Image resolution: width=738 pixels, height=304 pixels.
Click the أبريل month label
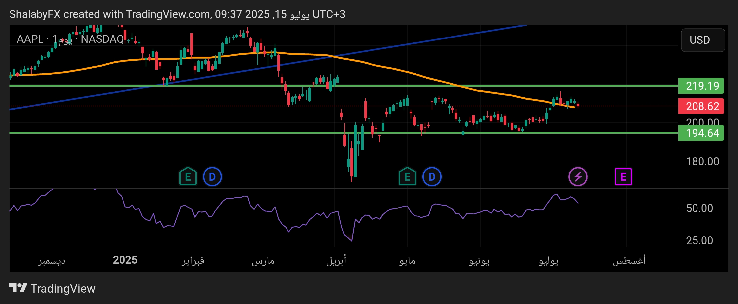click(336, 260)
